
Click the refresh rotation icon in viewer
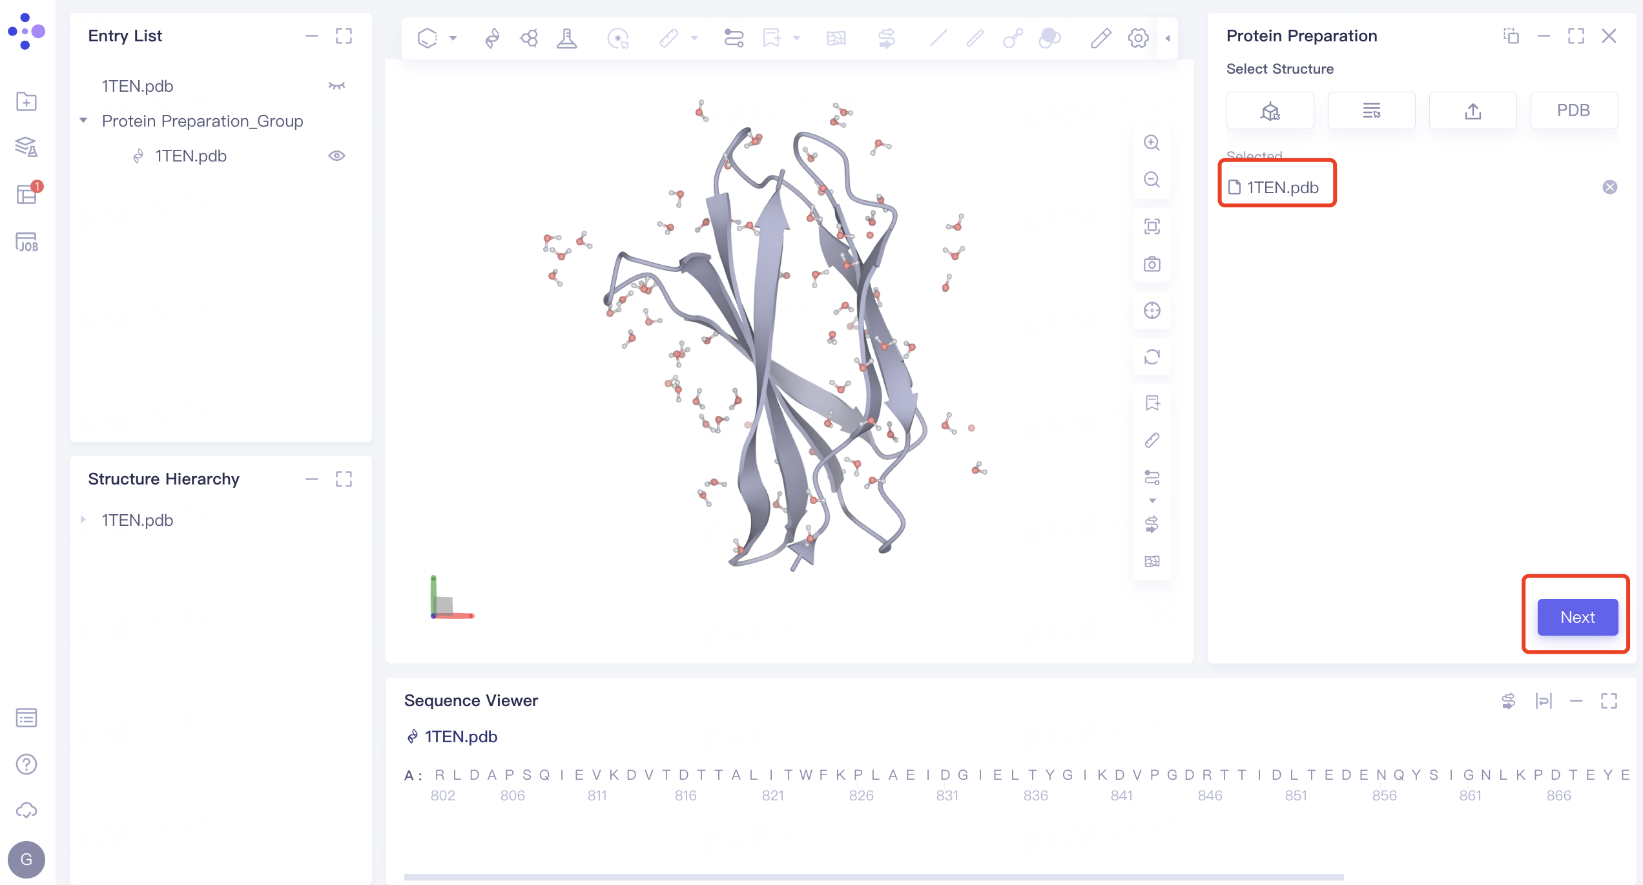(x=1152, y=357)
